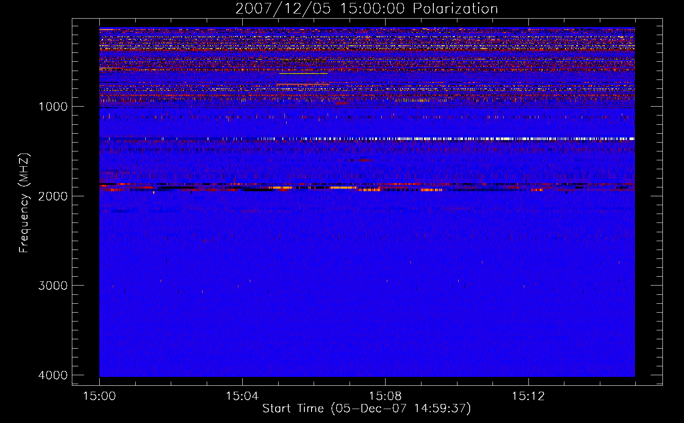Click the 15:12 time tick label
This screenshot has width=684, height=423.
[x=528, y=396]
